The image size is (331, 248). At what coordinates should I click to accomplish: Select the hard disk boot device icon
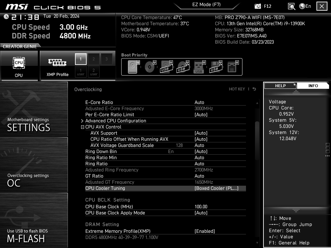point(133,67)
